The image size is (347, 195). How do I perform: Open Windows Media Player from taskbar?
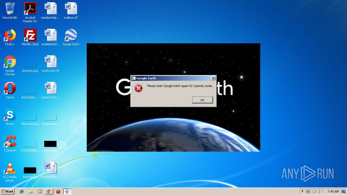point(40,191)
